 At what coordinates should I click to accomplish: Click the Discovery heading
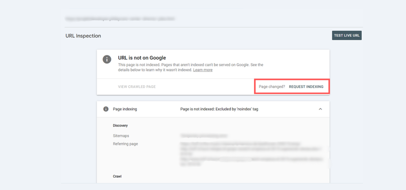tap(120, 126)
